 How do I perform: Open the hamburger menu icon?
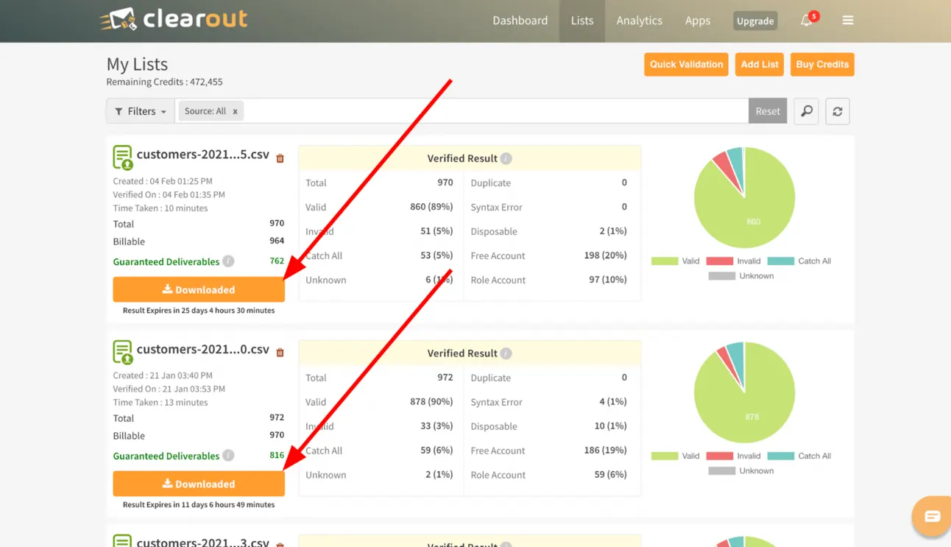click(x=848, y=21)
